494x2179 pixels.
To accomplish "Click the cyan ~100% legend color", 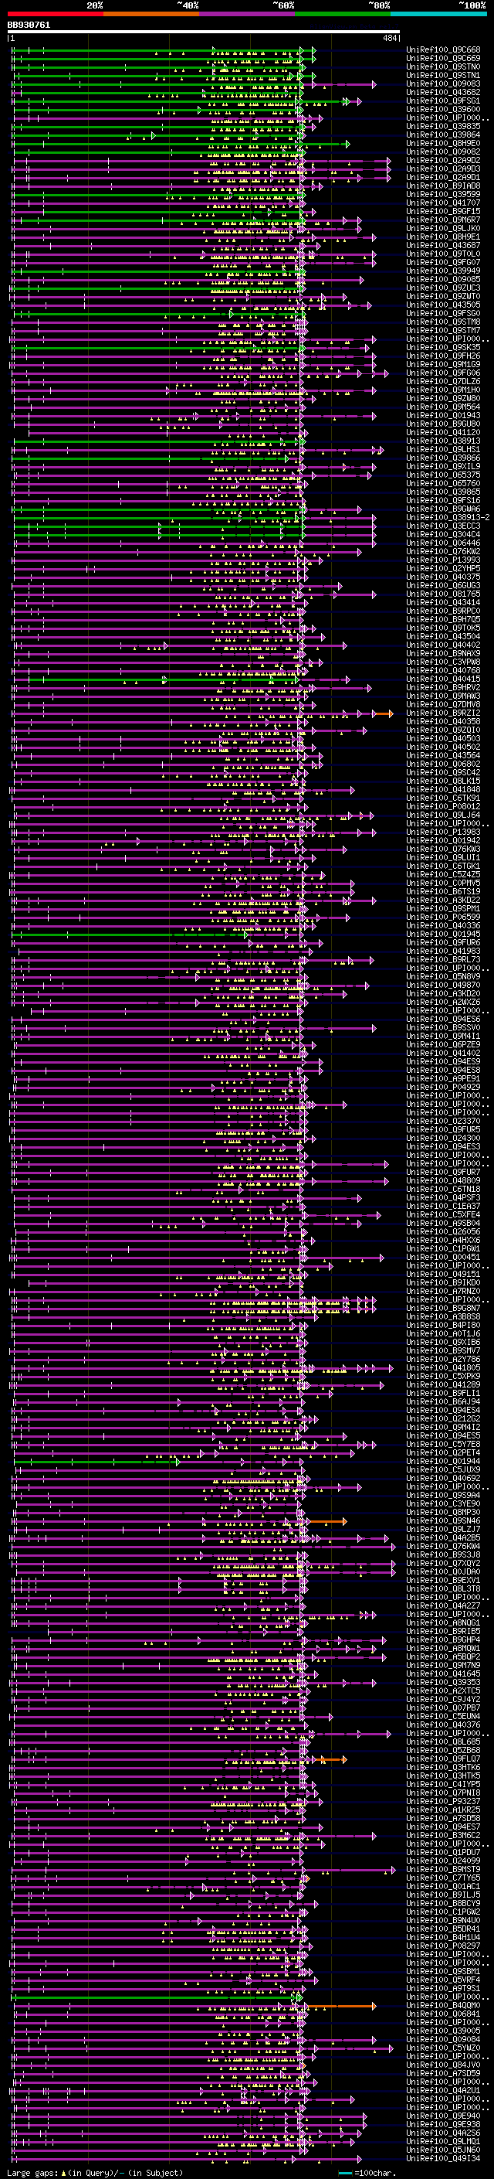I will click(438, 14).
